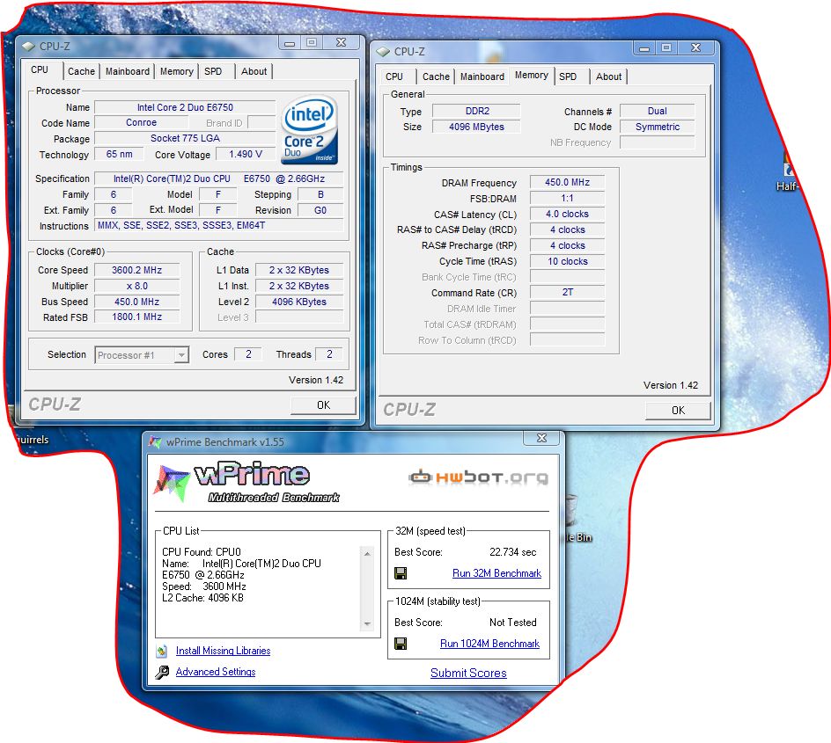
Task: Click the Install Missing Libraries icon
Action: 162,651
